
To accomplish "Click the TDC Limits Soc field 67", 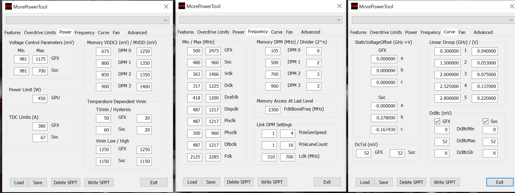I will tap(40, 138).
